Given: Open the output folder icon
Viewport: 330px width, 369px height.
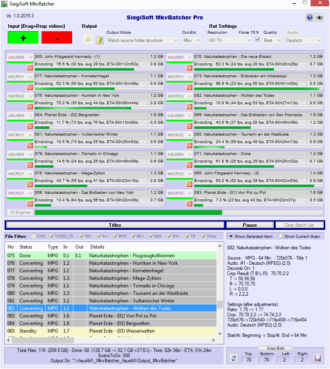Looking at the screenshot, I should click(x=88, y=38).
